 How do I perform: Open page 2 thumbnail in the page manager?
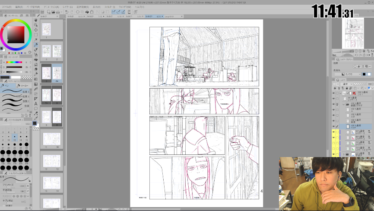(57, 51)
